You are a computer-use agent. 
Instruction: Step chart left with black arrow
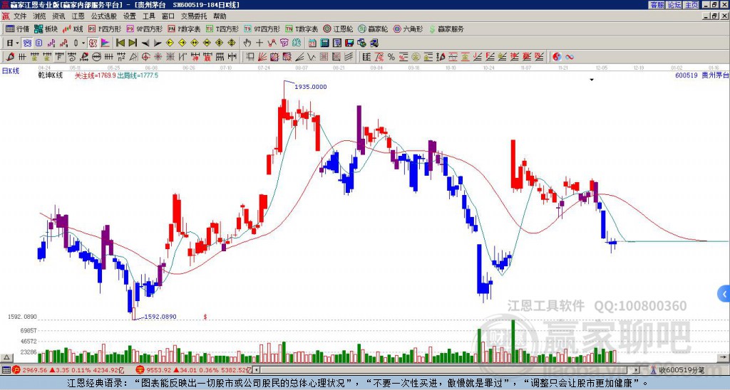coord(145,43)
